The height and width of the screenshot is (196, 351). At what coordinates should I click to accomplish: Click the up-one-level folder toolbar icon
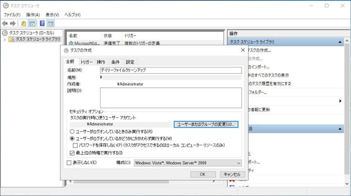[x=23, y=23]
